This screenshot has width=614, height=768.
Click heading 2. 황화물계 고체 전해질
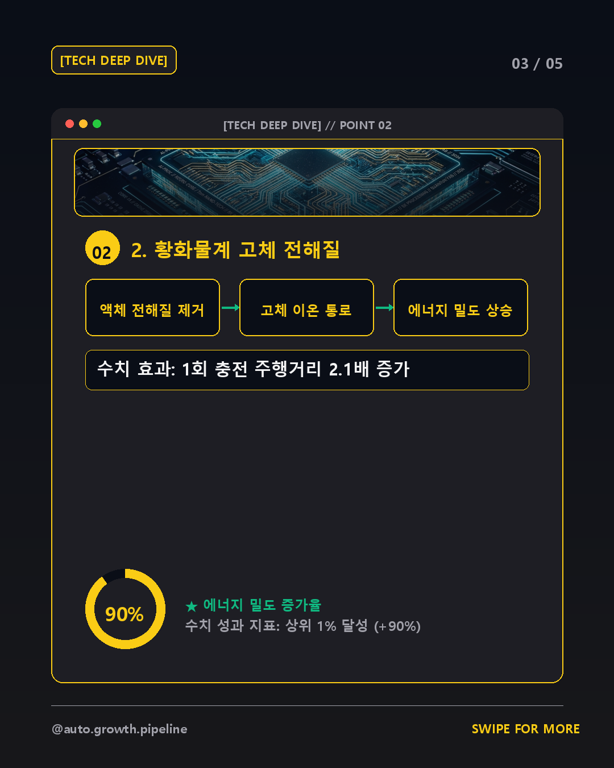coord(235,249)
